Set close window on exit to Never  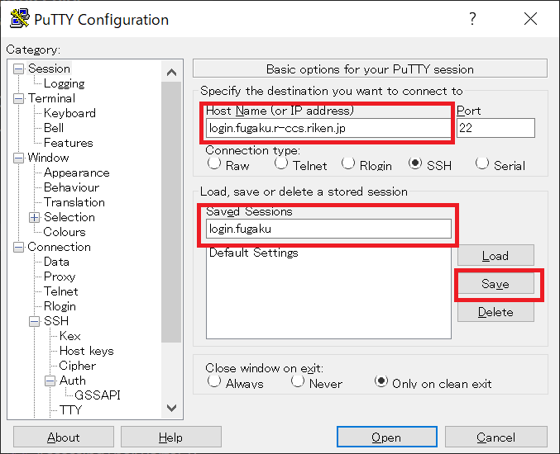point(298,381)
